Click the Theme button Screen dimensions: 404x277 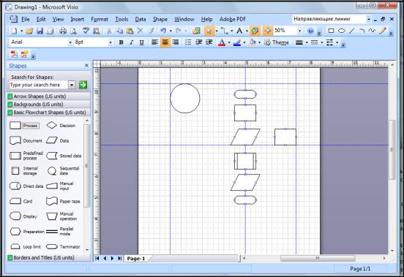click(277, 42)
